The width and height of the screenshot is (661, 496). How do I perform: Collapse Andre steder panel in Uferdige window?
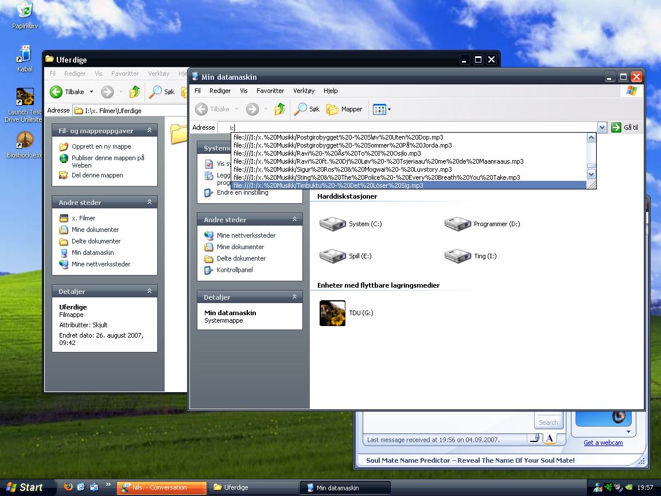tap(149, 202)
